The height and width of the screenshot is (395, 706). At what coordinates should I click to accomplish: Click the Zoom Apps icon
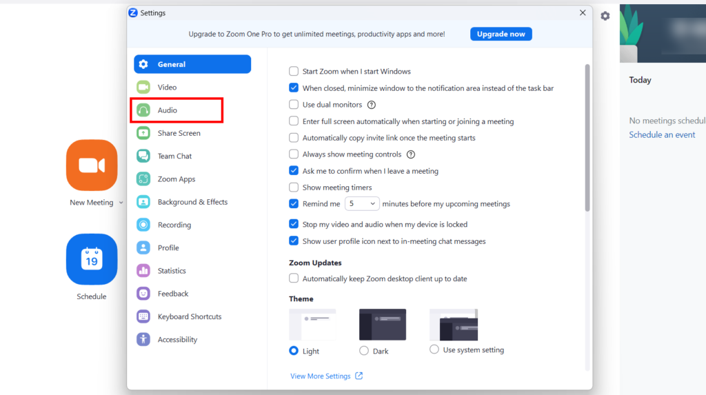143,179
